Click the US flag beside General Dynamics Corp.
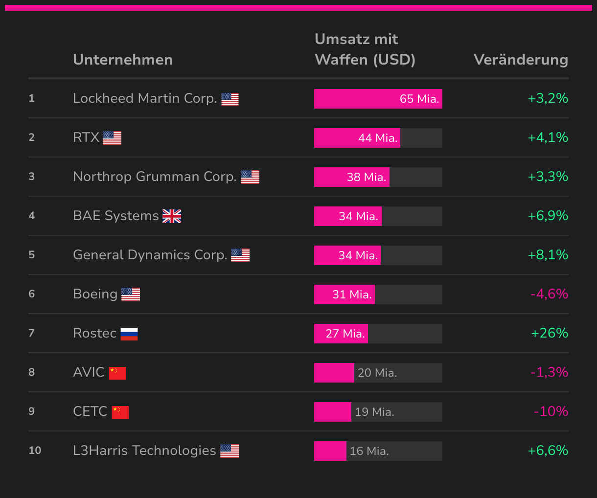This screenshot has width=597, height=498. tap(240, 255)
